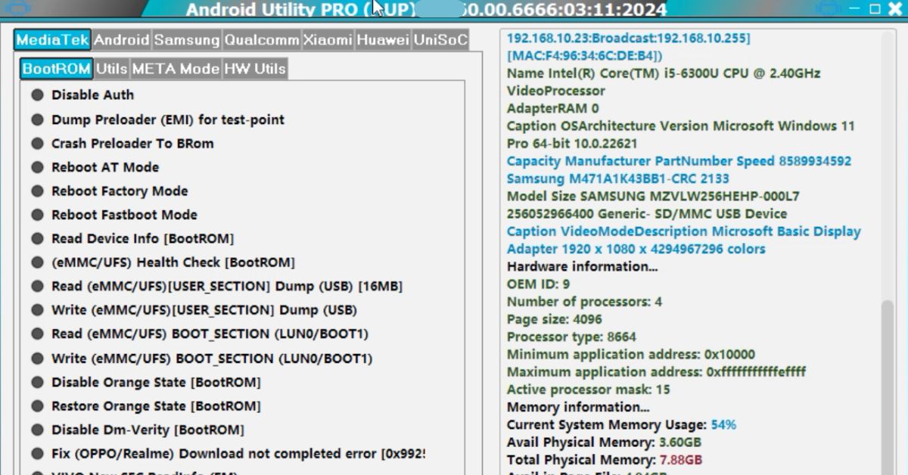Select the Disable Auth option

83,95
